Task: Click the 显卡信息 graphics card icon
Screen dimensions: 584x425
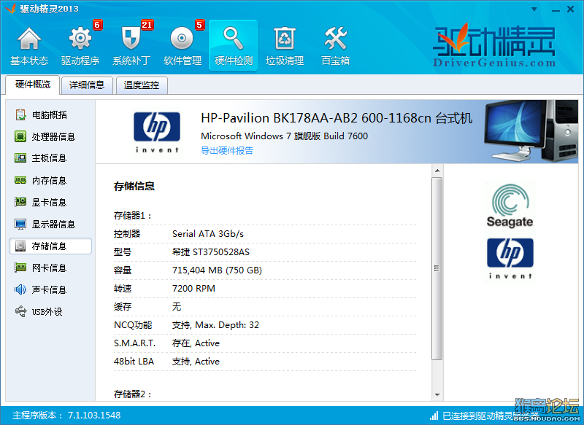Action: [x=20, y=202]
